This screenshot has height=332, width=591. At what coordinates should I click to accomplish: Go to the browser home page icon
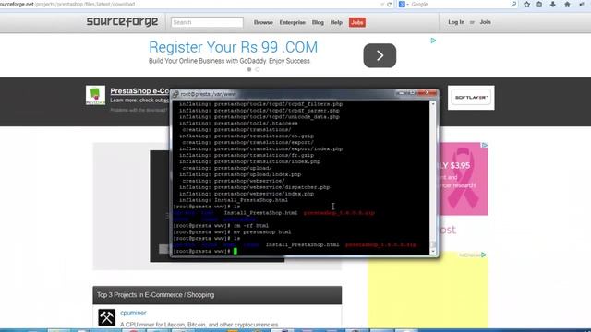[567, 4]
